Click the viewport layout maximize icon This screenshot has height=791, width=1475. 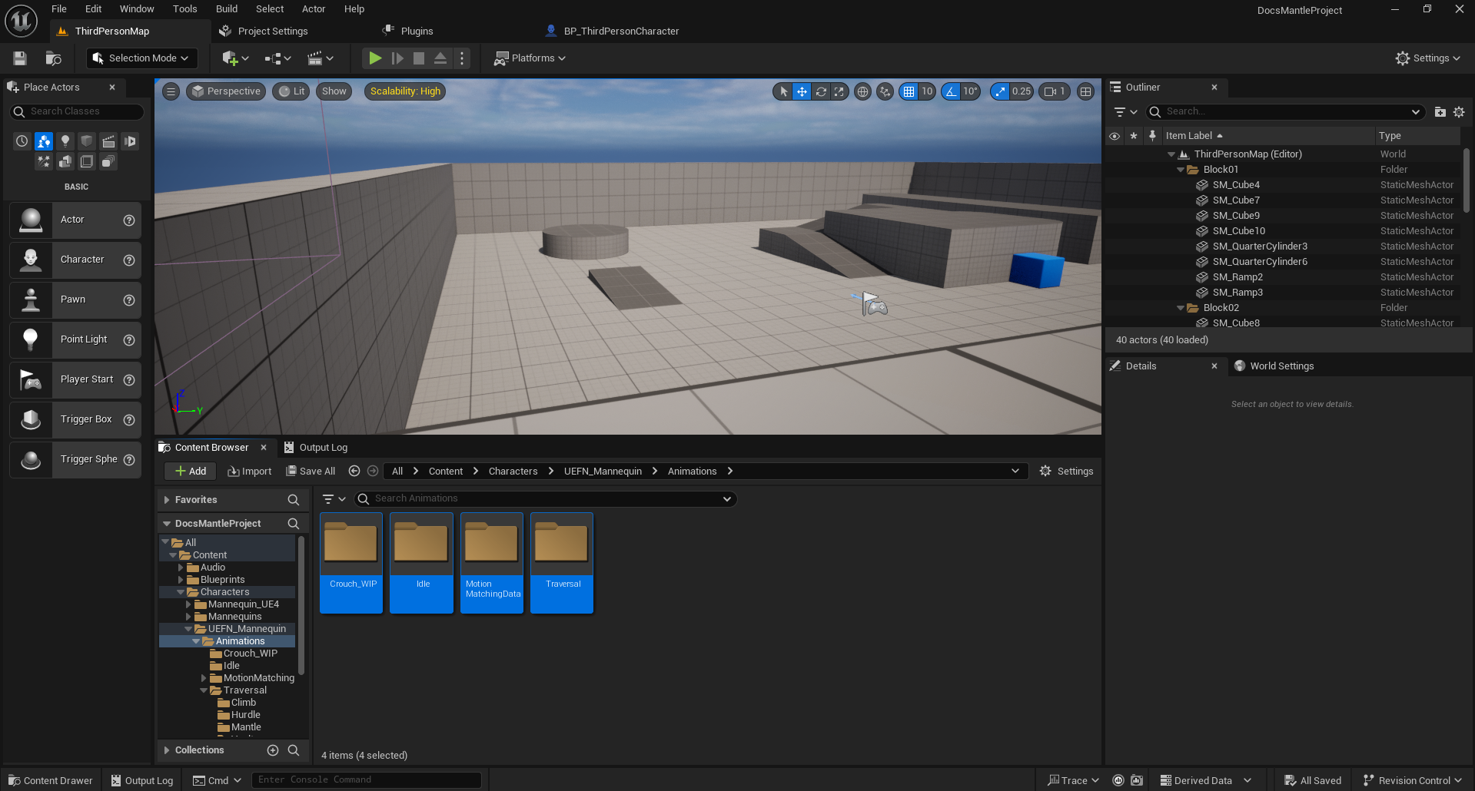1085,91
